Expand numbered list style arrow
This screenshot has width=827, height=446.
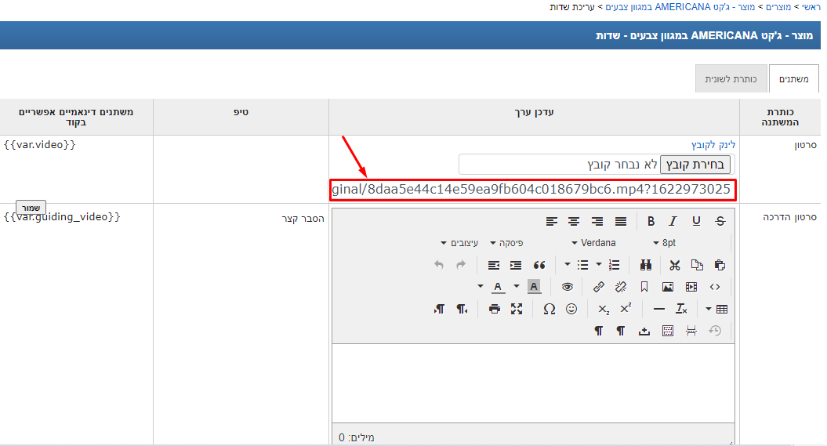coord(599,264)
